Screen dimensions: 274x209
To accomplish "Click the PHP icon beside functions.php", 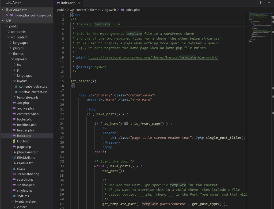I will click(x=14, y=125).
